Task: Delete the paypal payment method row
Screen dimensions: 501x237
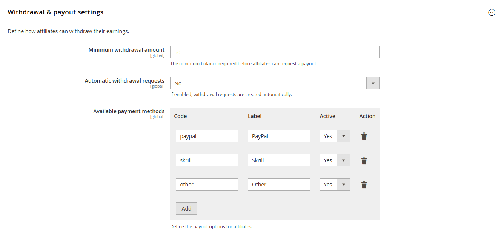Action: point(364,136)
